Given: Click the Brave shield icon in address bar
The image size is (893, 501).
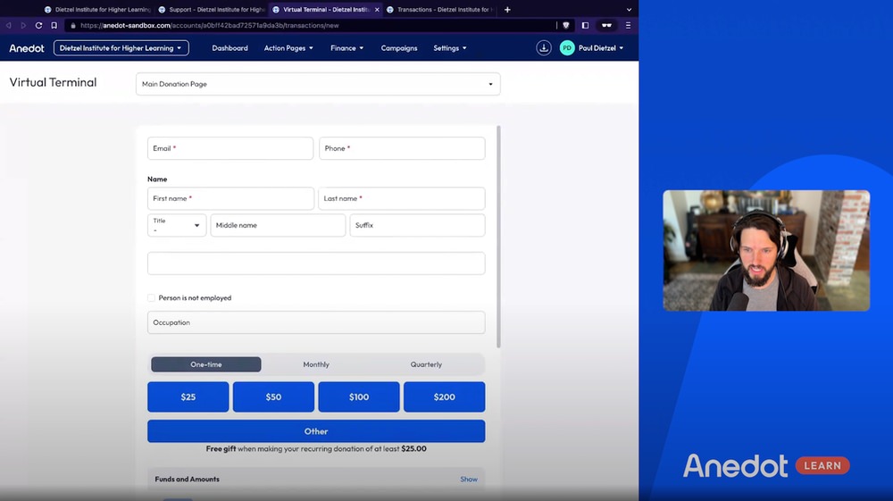Looking at the screenshot, I should pyautogui.click(x=566, y=25).
